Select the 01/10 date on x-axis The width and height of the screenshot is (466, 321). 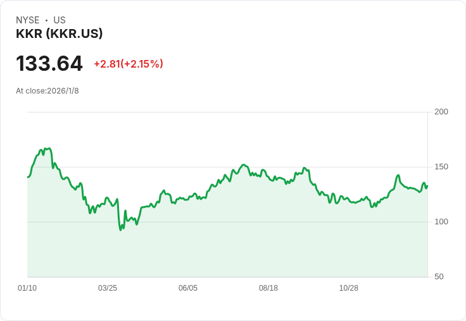pos(27,288)
